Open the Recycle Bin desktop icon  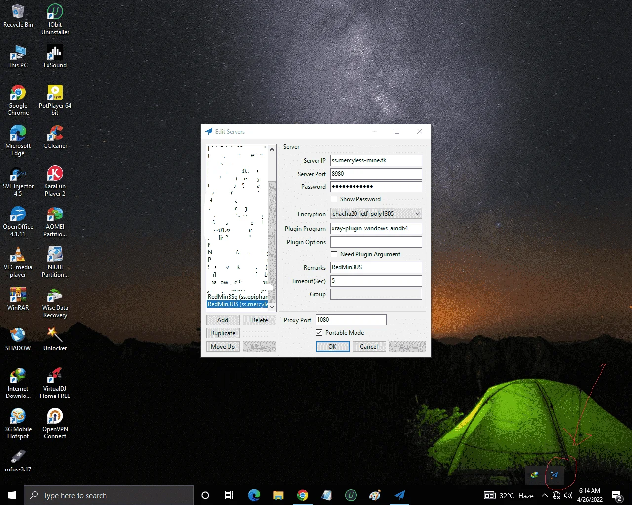18,16
